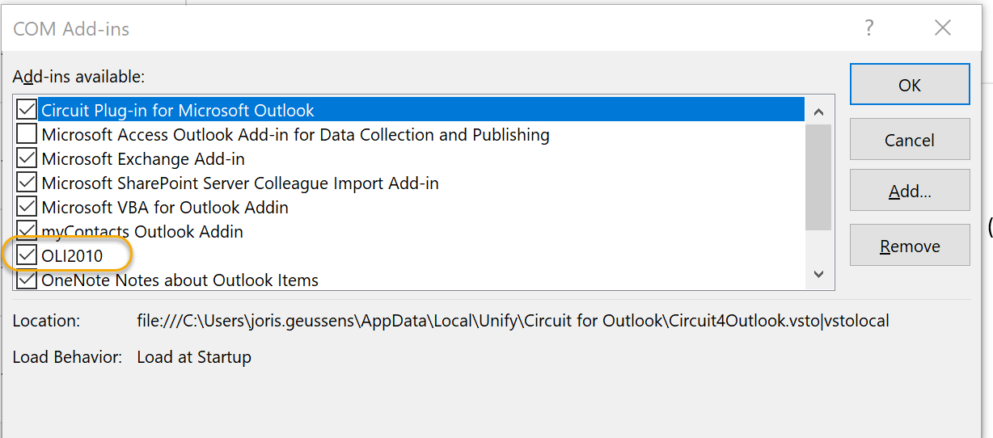Click the Cancel button
The image size is (993, 438).
click(910, 140)
